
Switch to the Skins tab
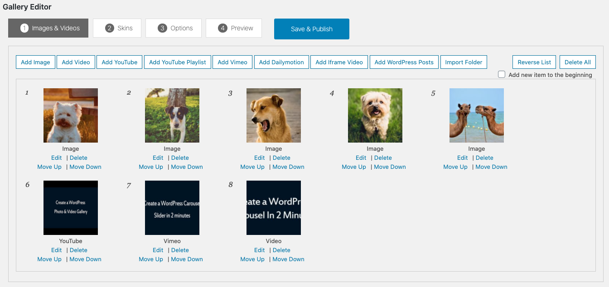117,28
